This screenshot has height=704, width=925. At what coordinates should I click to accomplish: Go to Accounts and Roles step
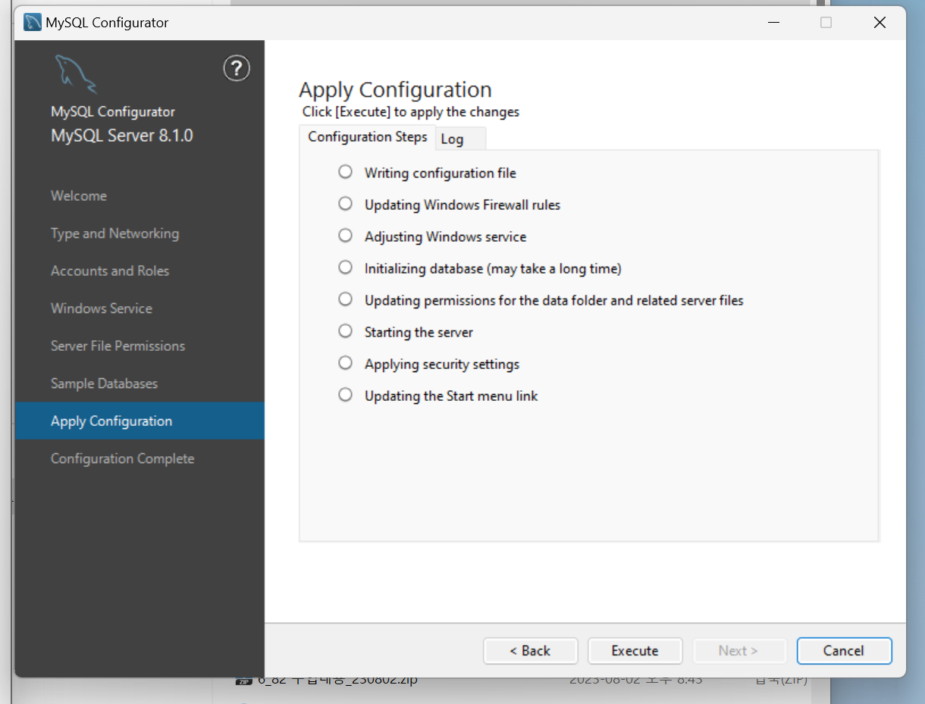pyautogui.click(x=110, y=271)
